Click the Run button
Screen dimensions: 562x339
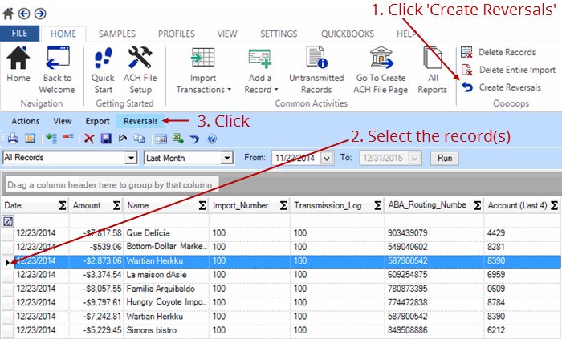coord(444,158)
